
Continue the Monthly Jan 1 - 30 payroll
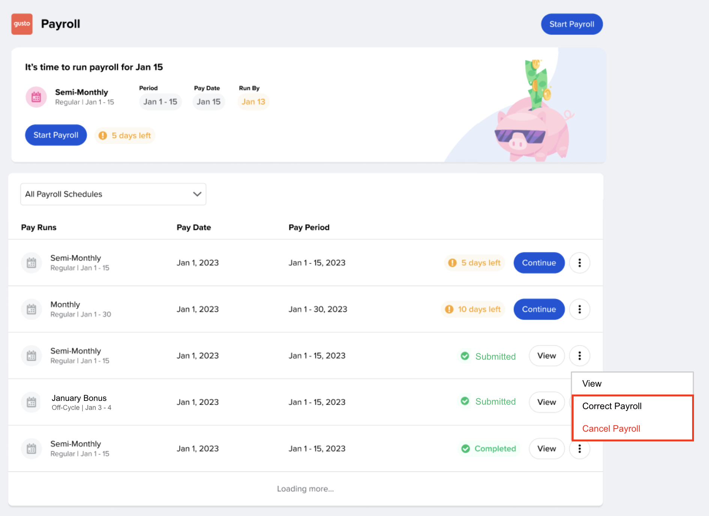click(539, 309)
